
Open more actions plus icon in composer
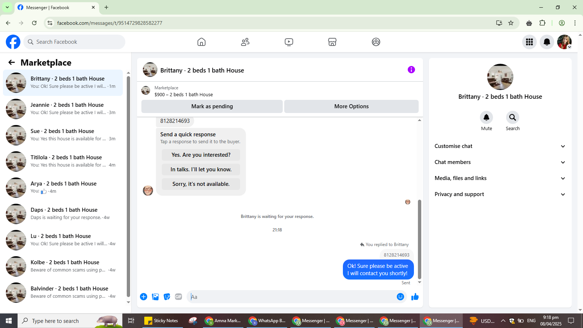tap(144, 297)
